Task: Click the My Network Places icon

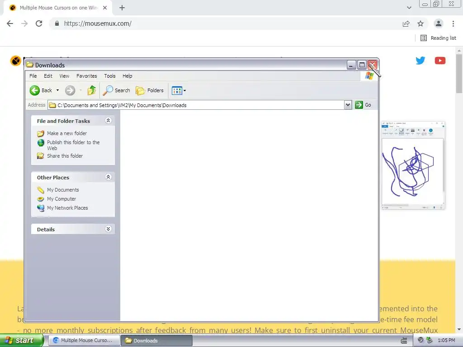Action: pyautogui.click(x=40, y=208)
